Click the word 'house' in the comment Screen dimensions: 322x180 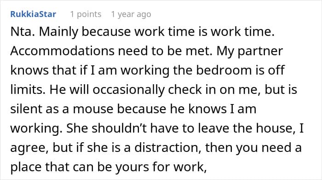(x=273, y=128)
